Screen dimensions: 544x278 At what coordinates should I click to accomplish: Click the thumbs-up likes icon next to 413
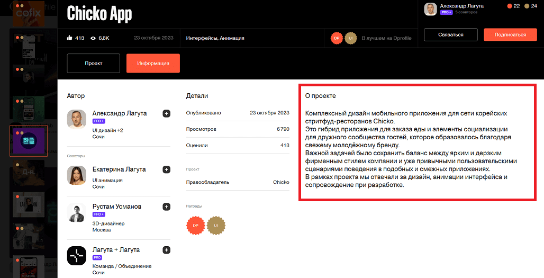pos(69,38)
